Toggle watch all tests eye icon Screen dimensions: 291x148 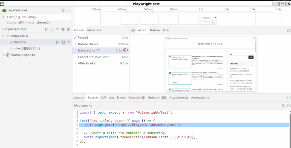(57, 29)
